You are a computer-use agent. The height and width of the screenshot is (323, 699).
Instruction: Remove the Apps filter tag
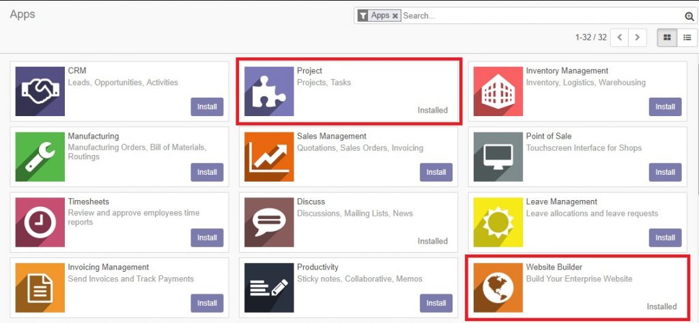coord(395,16)
